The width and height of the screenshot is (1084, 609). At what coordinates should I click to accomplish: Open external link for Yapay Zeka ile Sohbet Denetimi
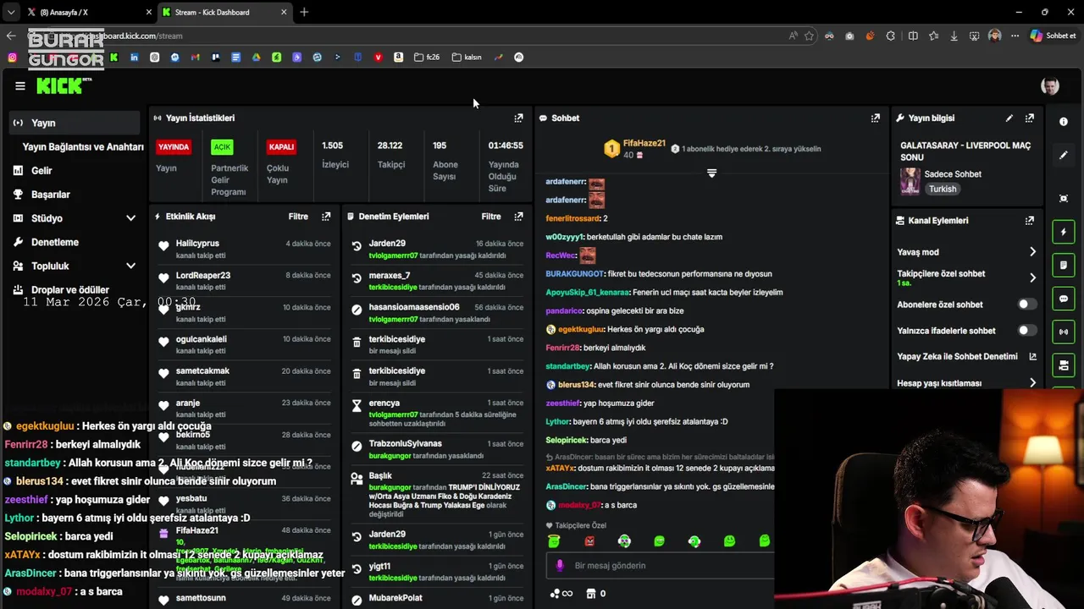point(1032,357)
